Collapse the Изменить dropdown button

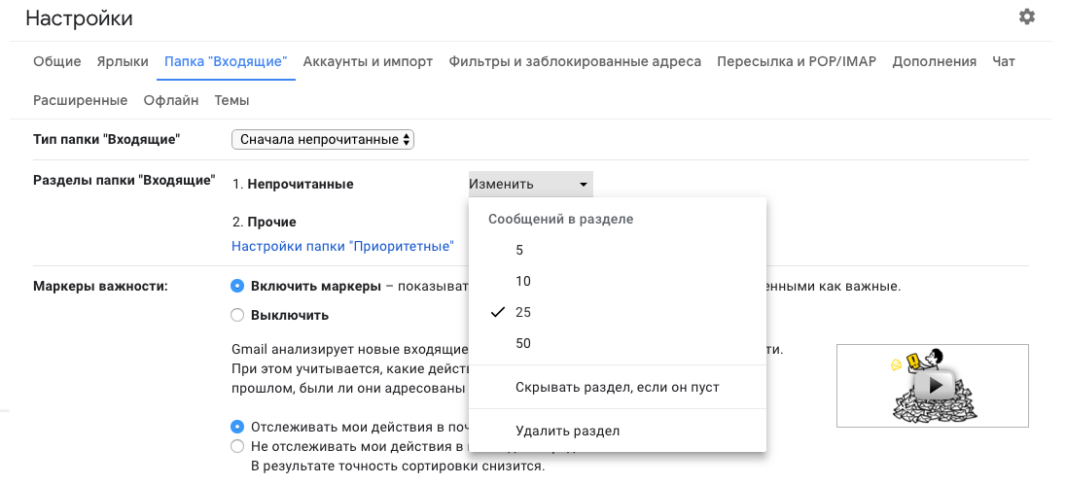(530, 184)
